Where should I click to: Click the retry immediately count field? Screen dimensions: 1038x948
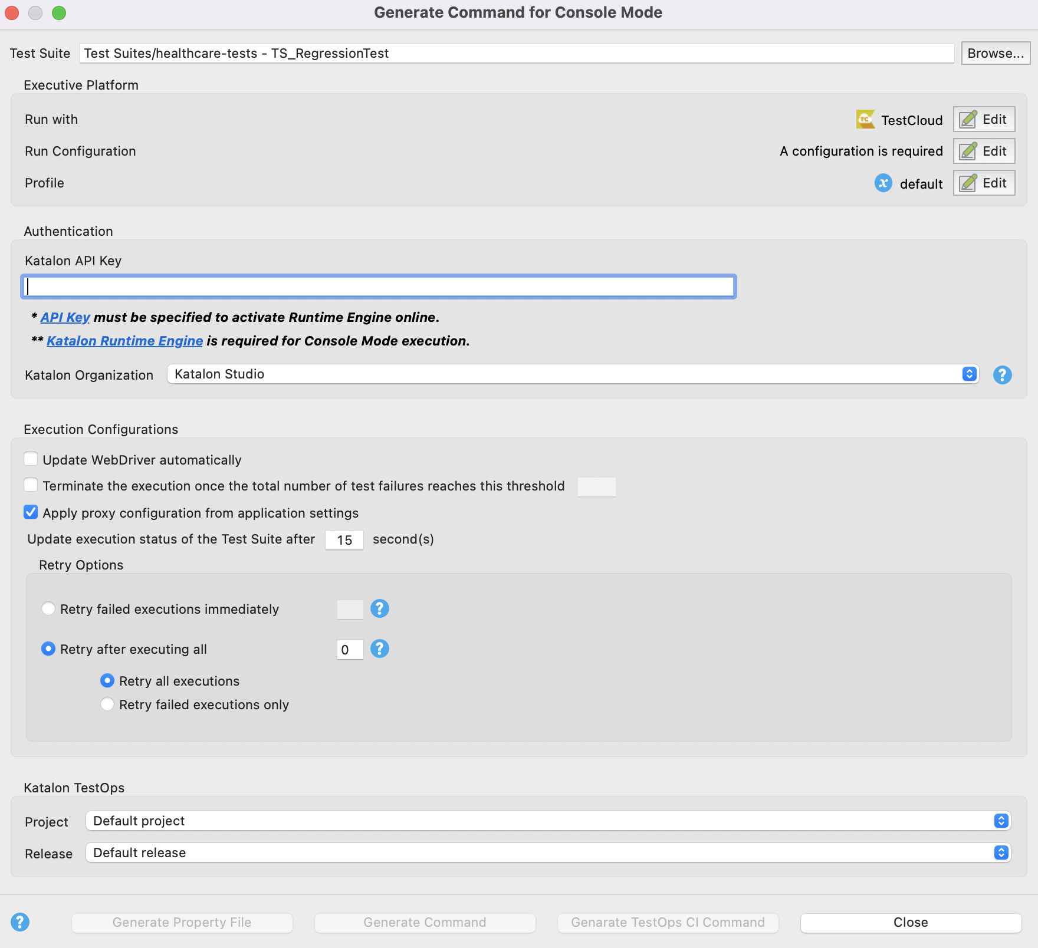coord(350,610)
